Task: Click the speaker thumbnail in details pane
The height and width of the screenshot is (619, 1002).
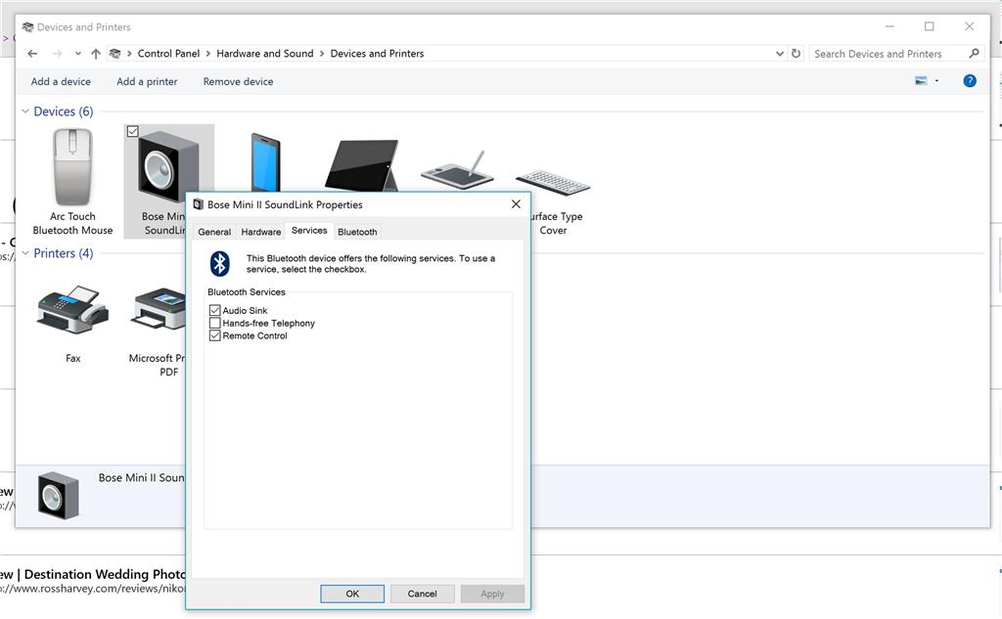Action: tap(58, 495)
